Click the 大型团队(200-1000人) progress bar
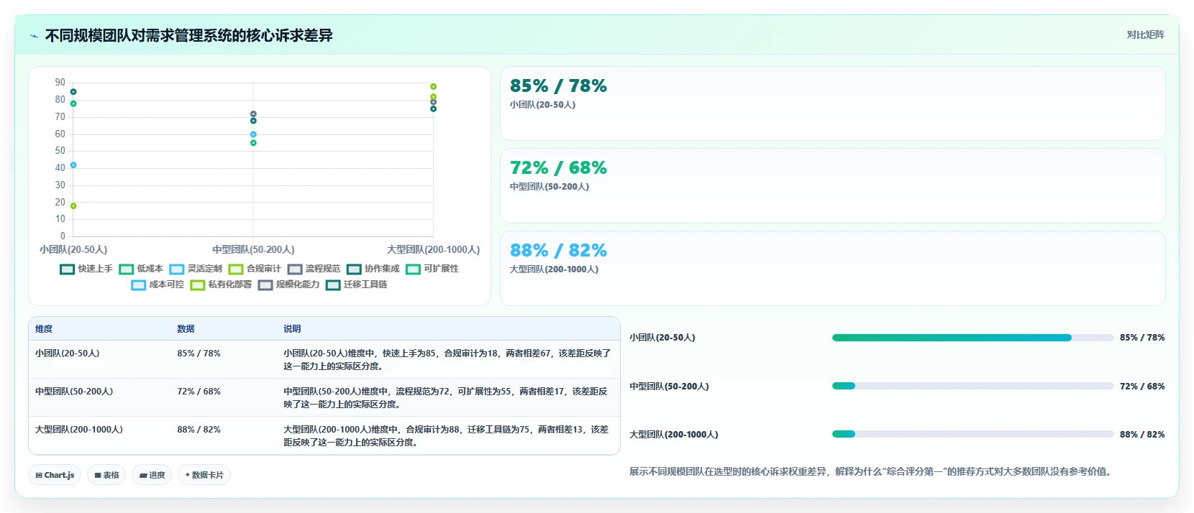The image size is (1194, 513). coord(972,434)
